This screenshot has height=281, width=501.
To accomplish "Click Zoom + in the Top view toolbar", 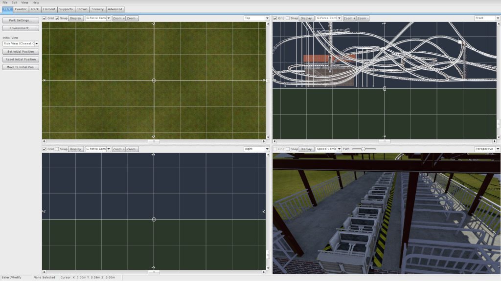I will [x=118, y=18].
